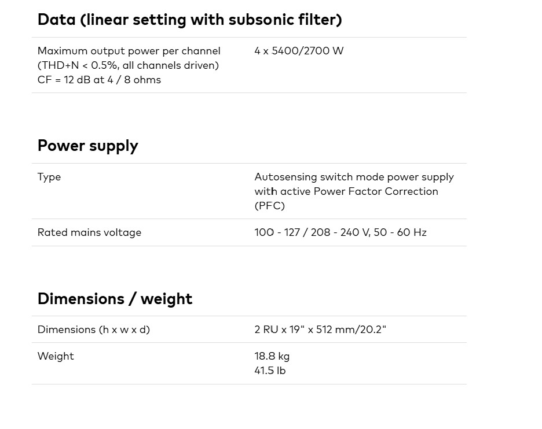Click the "Autosensing switch mode power supply" line

[354, 177]
